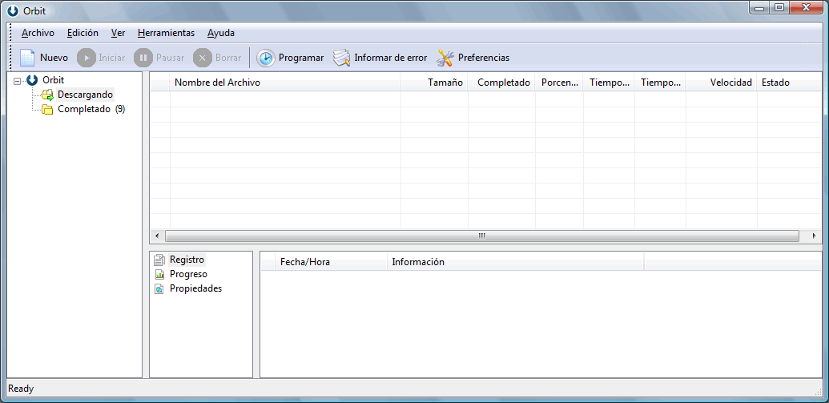This screenshot has width=829, height=403.
Task: Minimize the Orbit window
Action: (x=760, y=7)
